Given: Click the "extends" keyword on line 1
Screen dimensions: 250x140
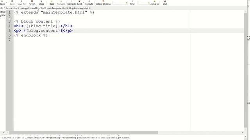Looking at the screenshot, I should [30, 12].
